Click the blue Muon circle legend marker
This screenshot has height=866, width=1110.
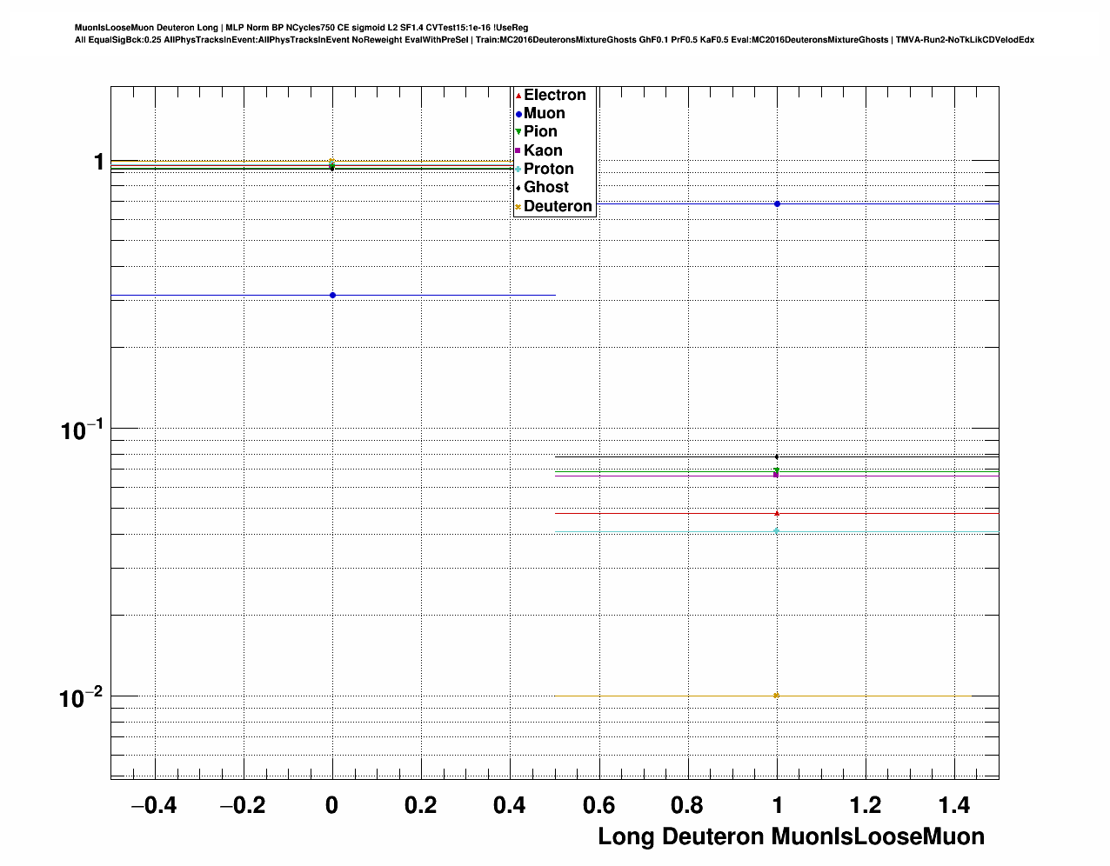518,114
